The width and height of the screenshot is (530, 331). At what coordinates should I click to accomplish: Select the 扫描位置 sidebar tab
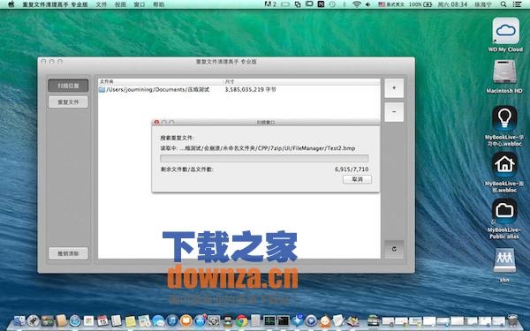point(68,86)
